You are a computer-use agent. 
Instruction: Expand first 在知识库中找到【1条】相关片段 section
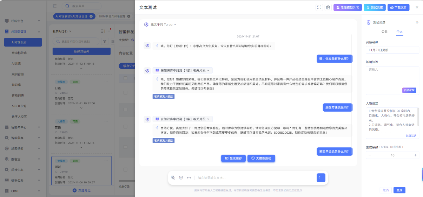click(x=183, y=70)
